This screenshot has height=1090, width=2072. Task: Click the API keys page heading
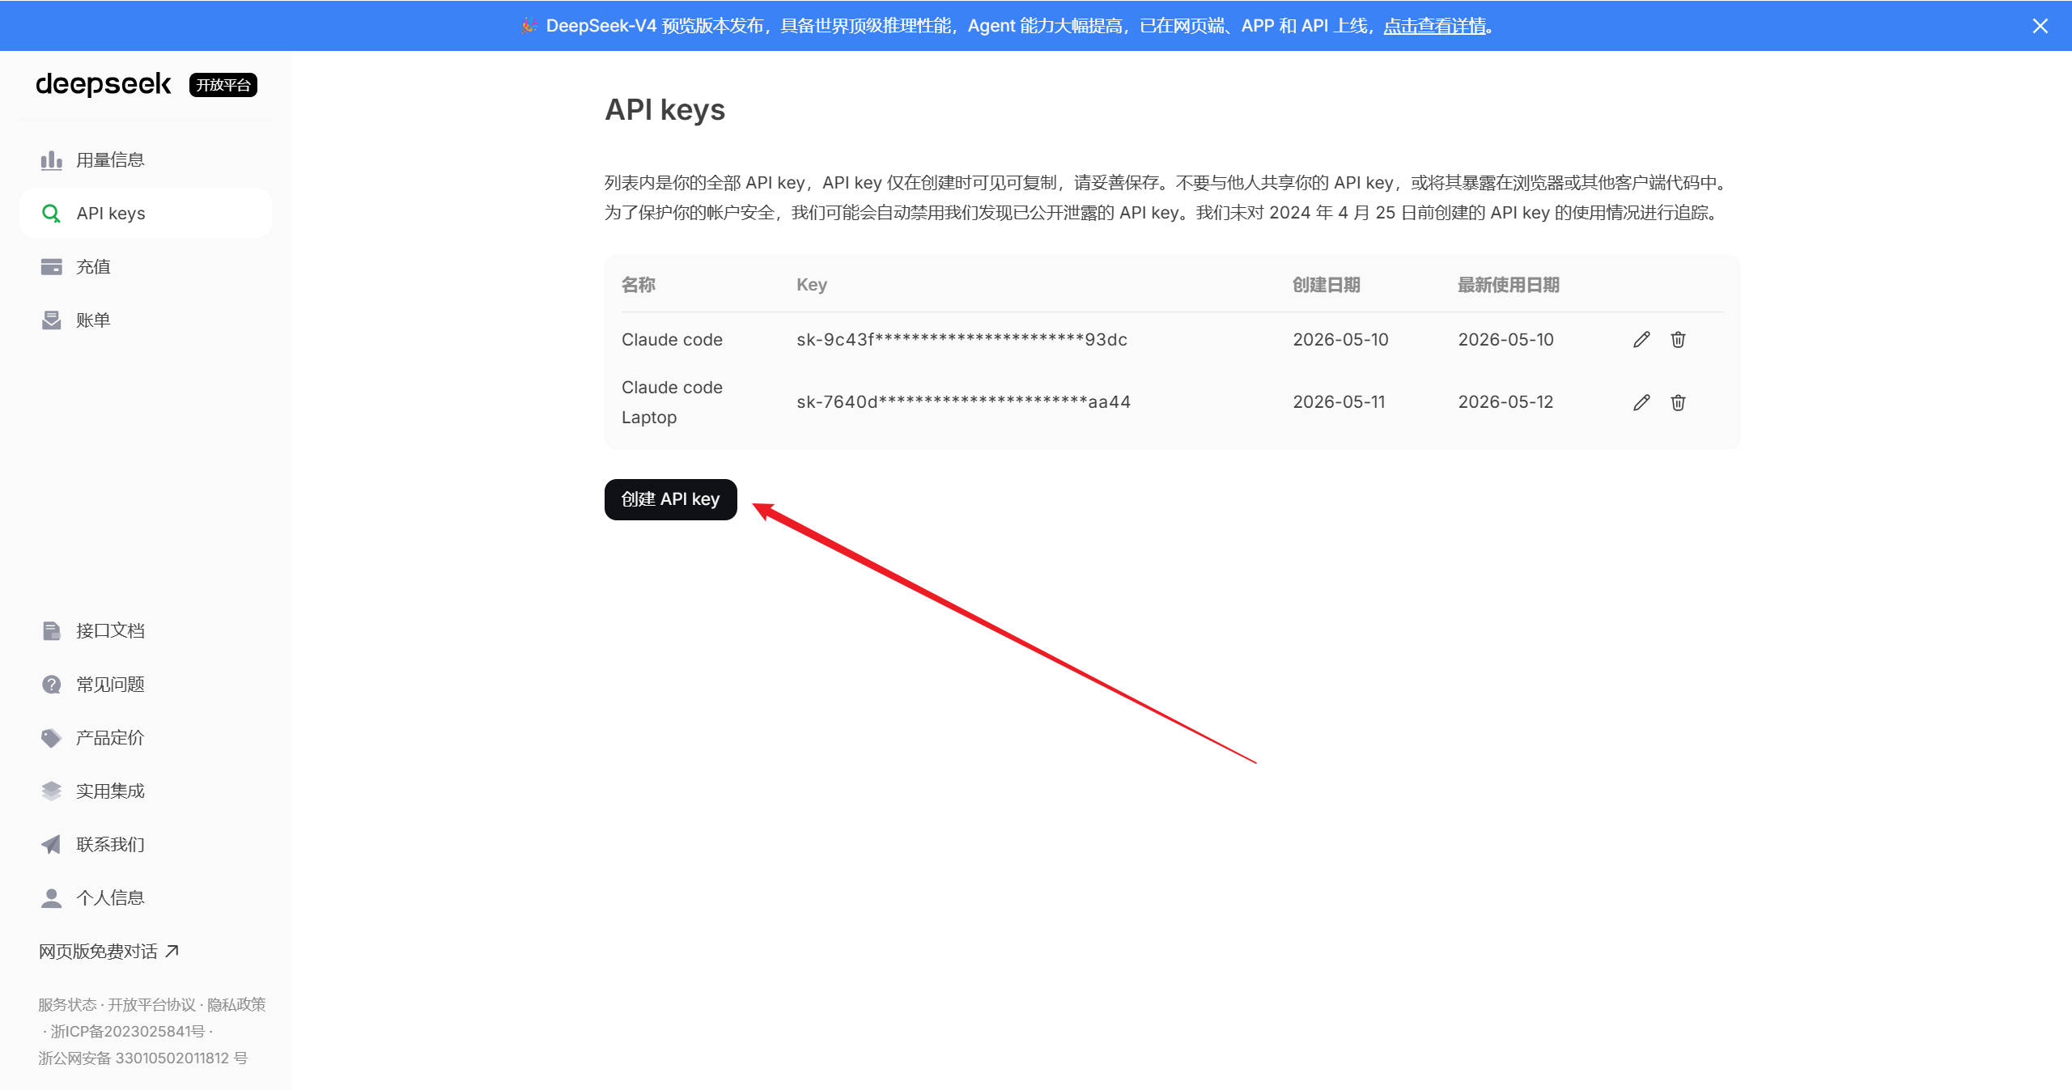(665, 110)
